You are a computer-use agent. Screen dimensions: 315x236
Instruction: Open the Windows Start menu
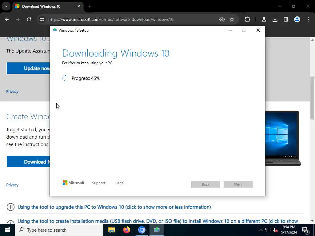[7, 230]
